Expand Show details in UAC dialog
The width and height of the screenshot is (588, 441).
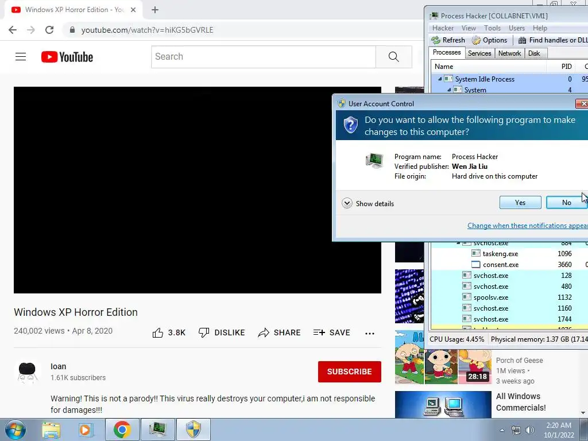tap(368, 203)
